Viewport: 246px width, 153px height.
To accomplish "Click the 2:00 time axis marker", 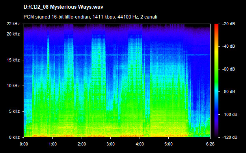I will pos(82,144).
